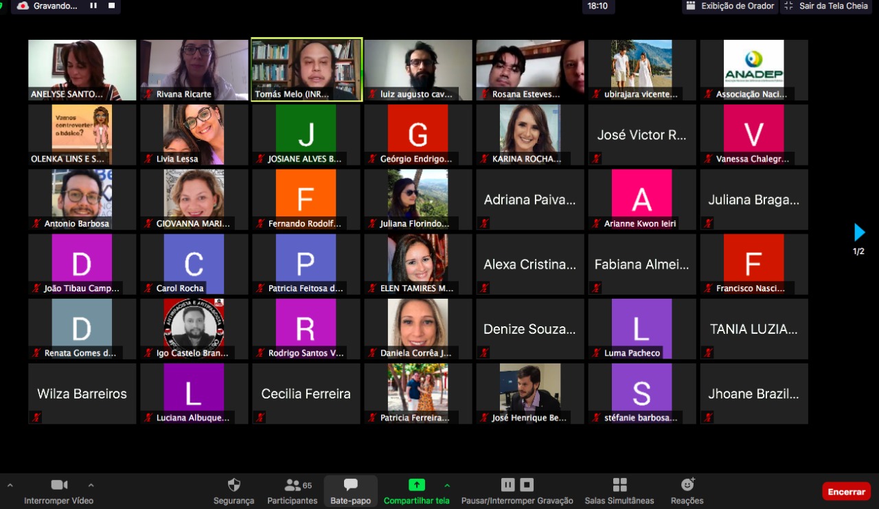Pause recording from top Gravando indicator

(x=93, y=5)
